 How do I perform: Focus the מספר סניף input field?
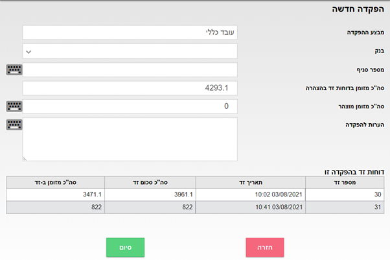tap(130, 69)
